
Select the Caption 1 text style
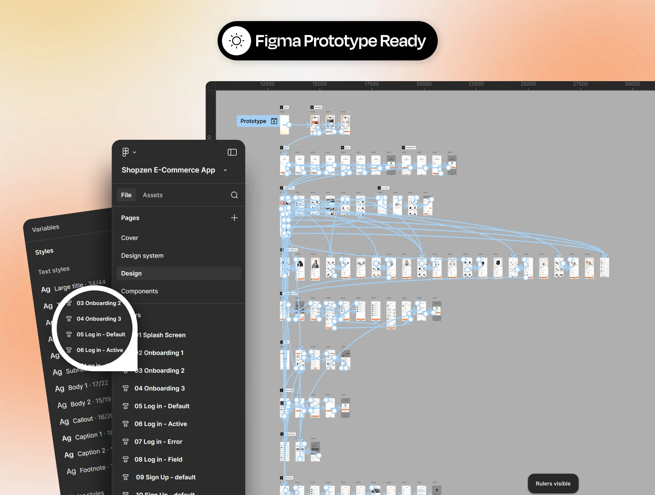pos(87,436)
